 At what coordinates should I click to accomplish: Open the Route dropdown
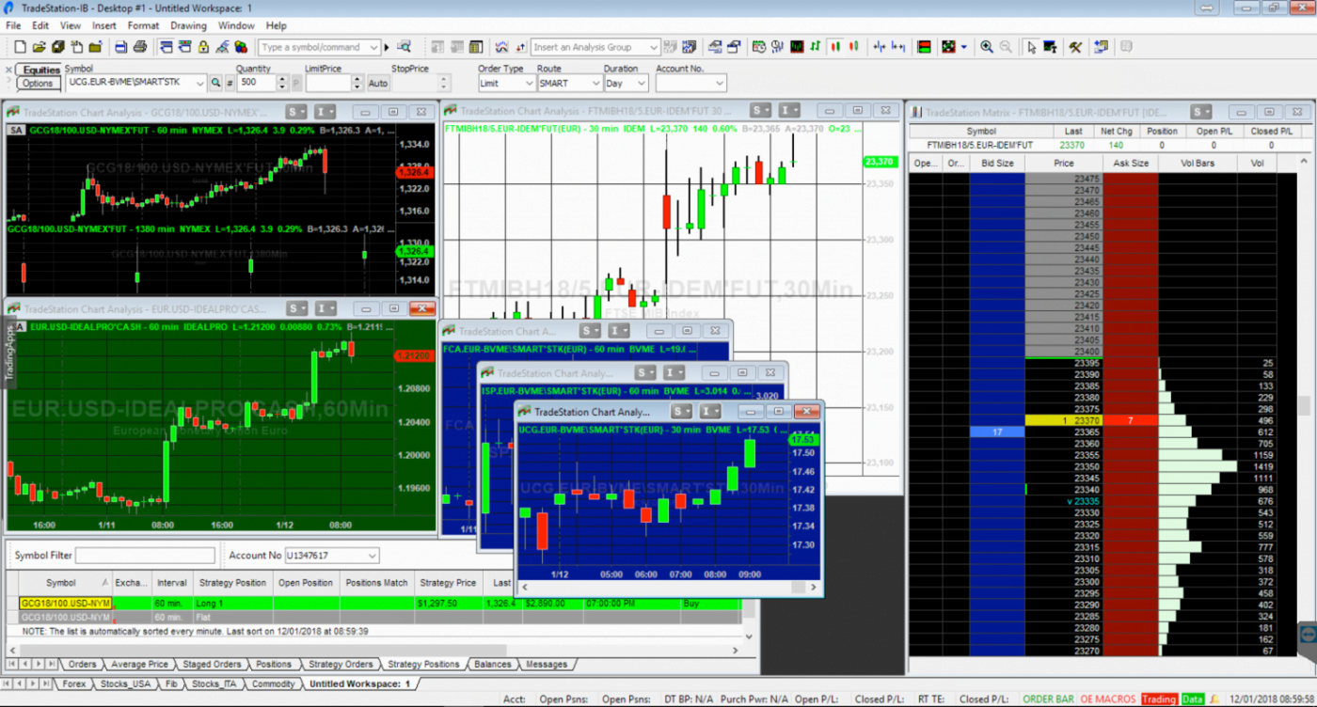click(595, 84)
